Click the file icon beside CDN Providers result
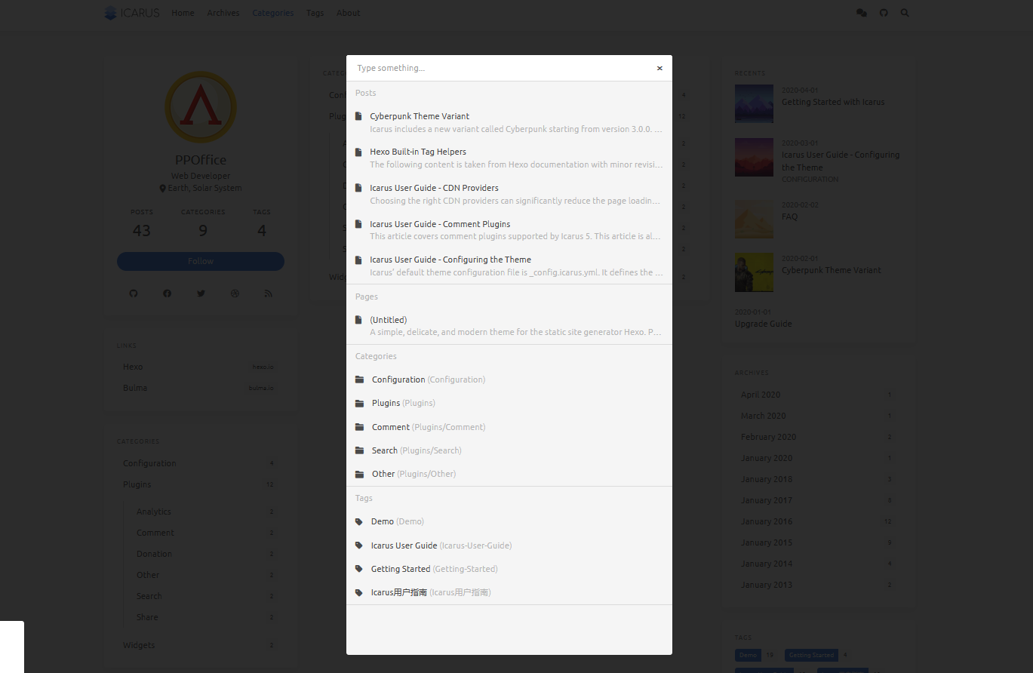This screenshot has height=673, width=1033. coord(358,188)
